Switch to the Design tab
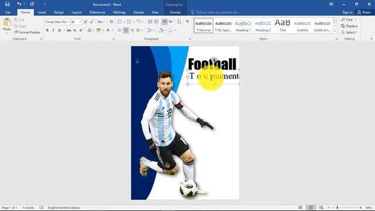The width and height of the screenshot is (375, 211). click(x=59, y=12)
